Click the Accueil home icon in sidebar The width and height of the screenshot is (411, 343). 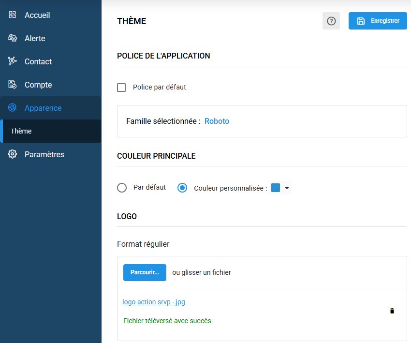[13, 15]
